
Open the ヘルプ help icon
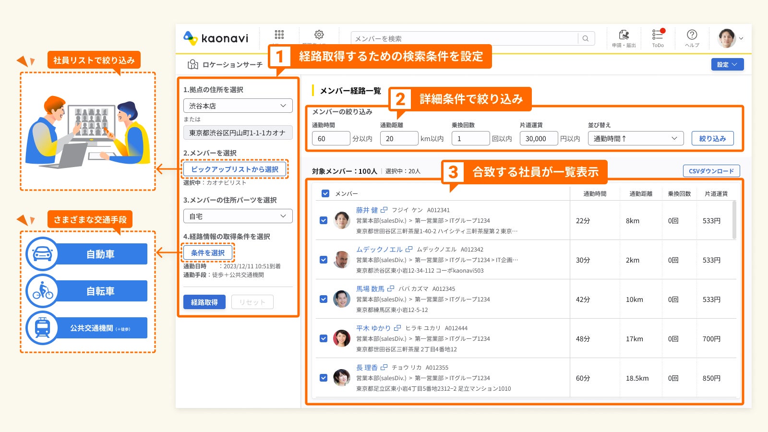tap(692, 35)
